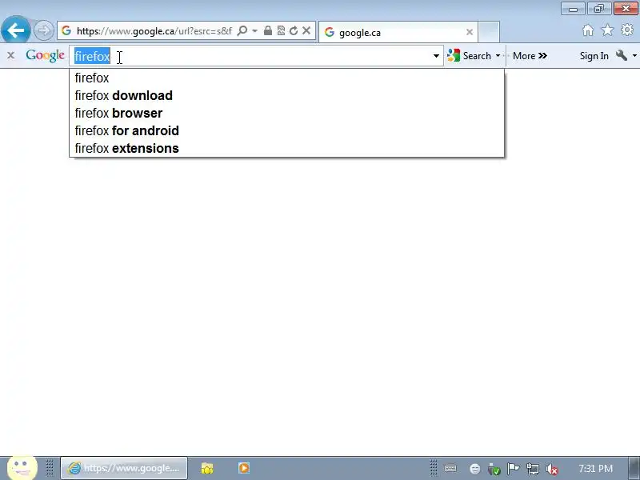This screenshot has width=640, height=480.
Task: Open the file explorer taskbar icon
Action: (x=207, y=468)
